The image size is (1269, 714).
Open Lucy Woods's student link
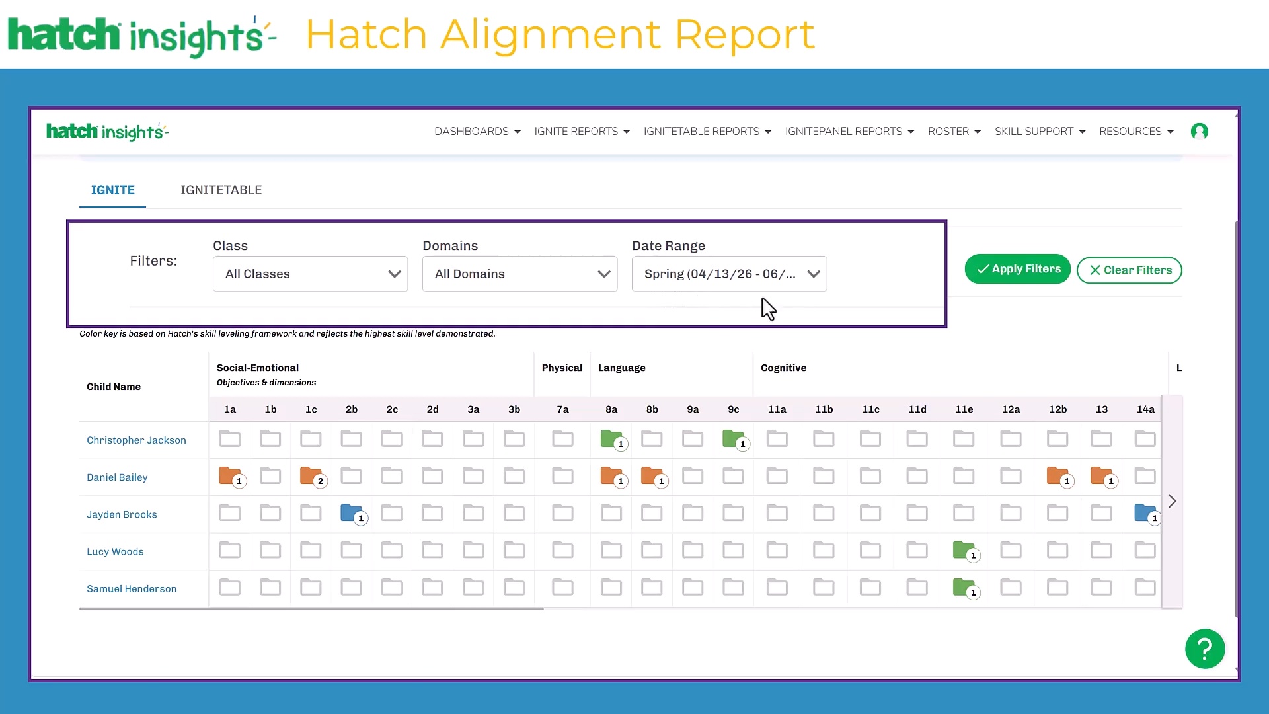tap(115, 551)
